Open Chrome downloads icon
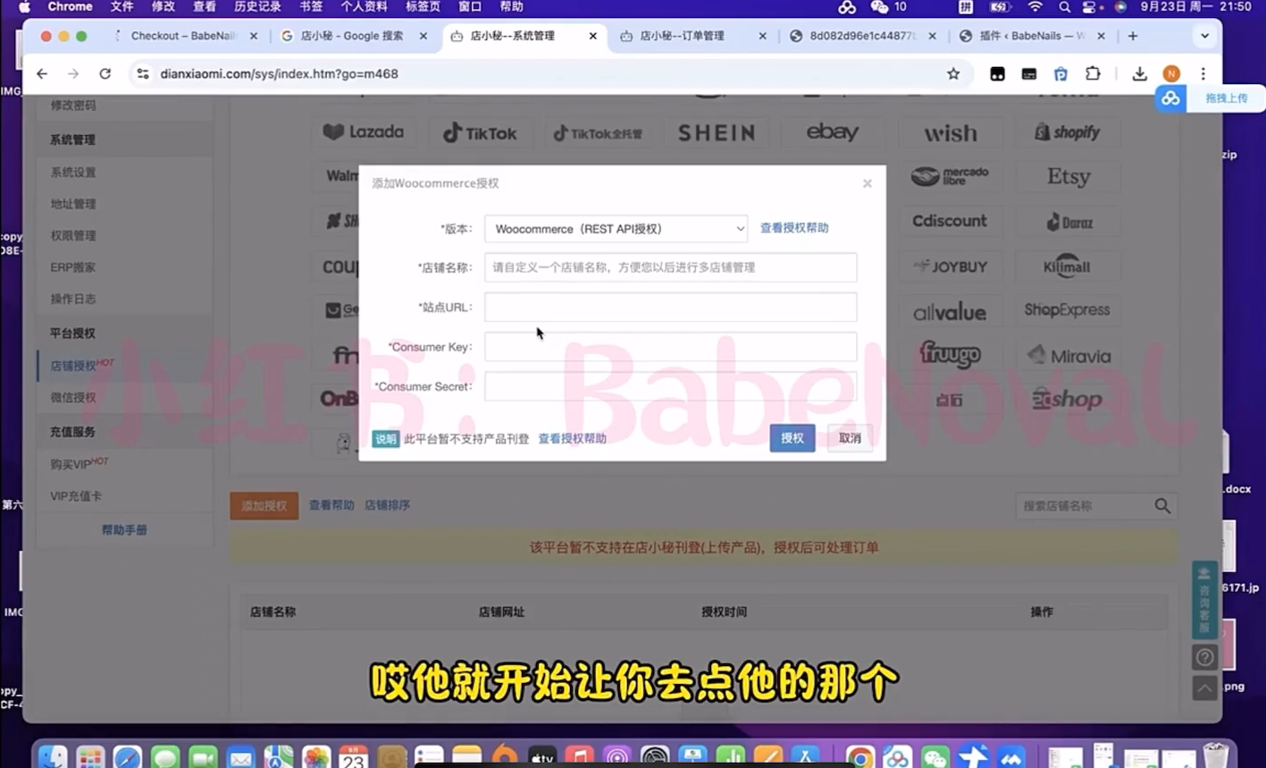This screenshot has width=1266, height=768. coord(1139,74)
